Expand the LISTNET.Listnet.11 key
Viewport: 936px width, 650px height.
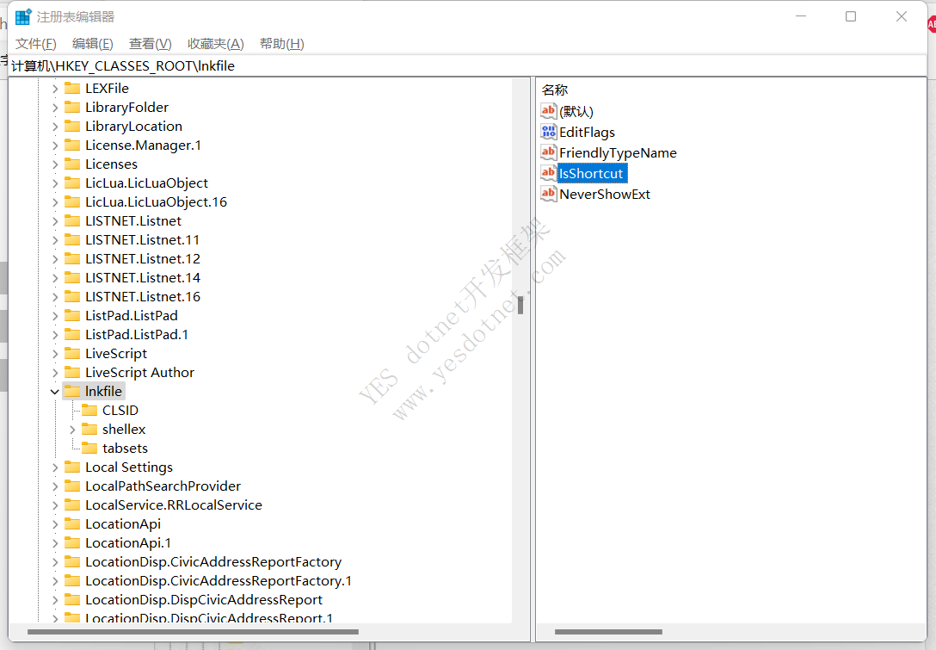pos(55,240)
